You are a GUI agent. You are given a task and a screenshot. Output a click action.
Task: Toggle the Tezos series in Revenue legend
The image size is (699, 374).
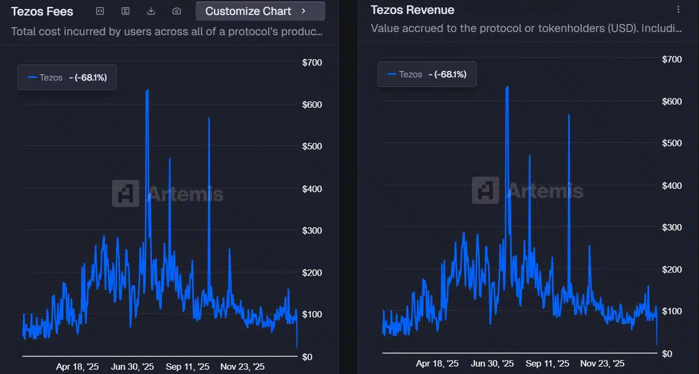click(x=405, y=74)
